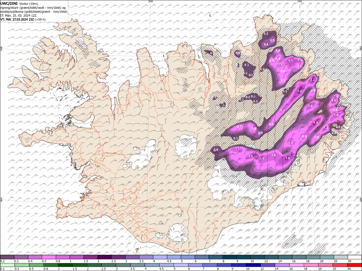Click the 30 red swatch in the lower legend

coord(354,265)
